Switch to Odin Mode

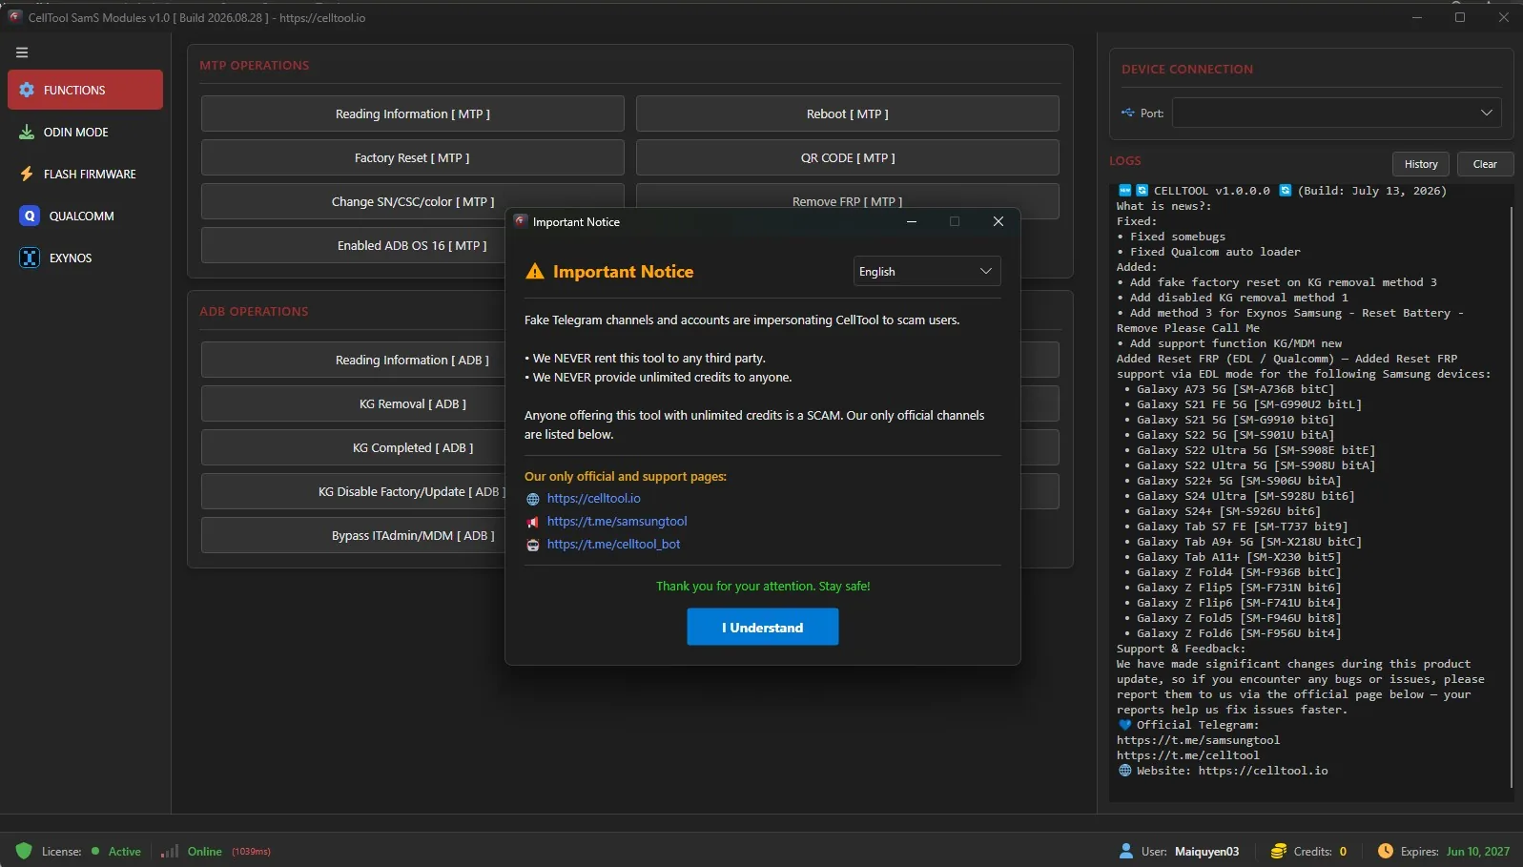pyautogui.click(x=85, y=132)
